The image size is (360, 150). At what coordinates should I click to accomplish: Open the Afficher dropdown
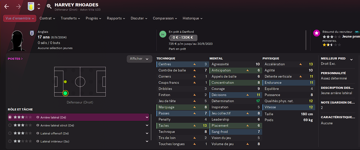[x=139, y=59]
